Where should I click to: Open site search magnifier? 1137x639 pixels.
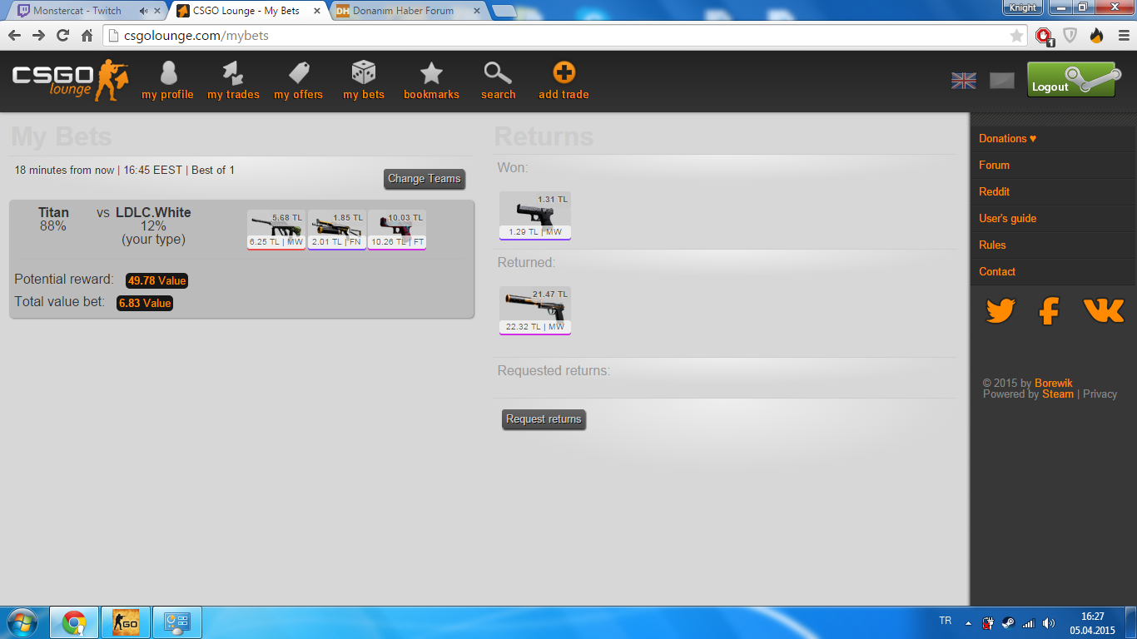pos(498,81)
